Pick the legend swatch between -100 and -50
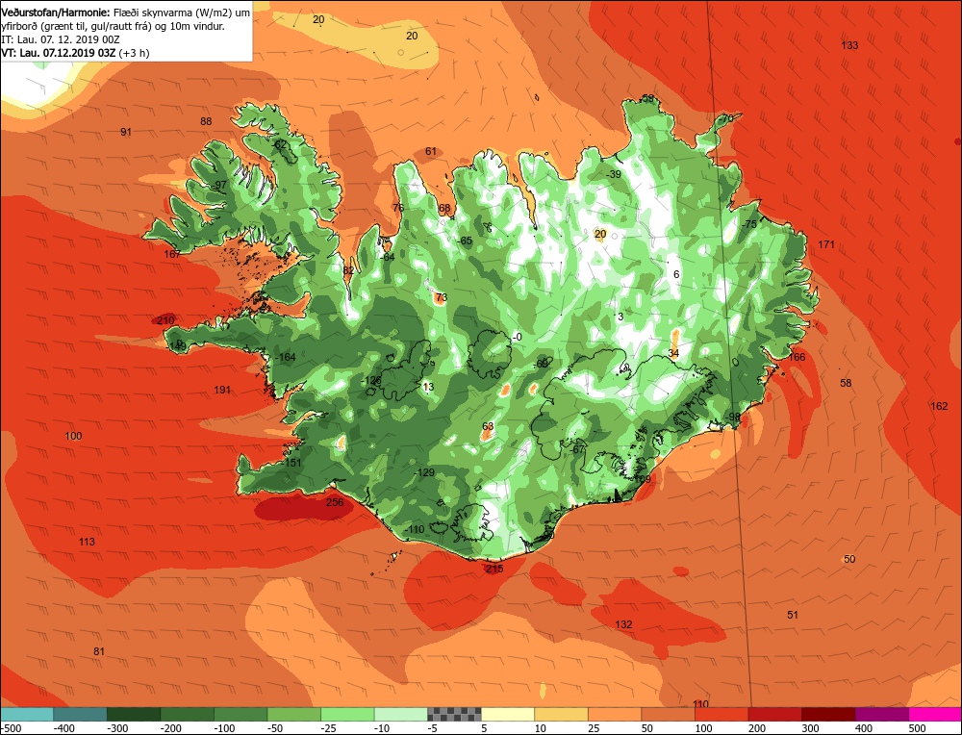The image size is (962, 735). click(240, 714)
